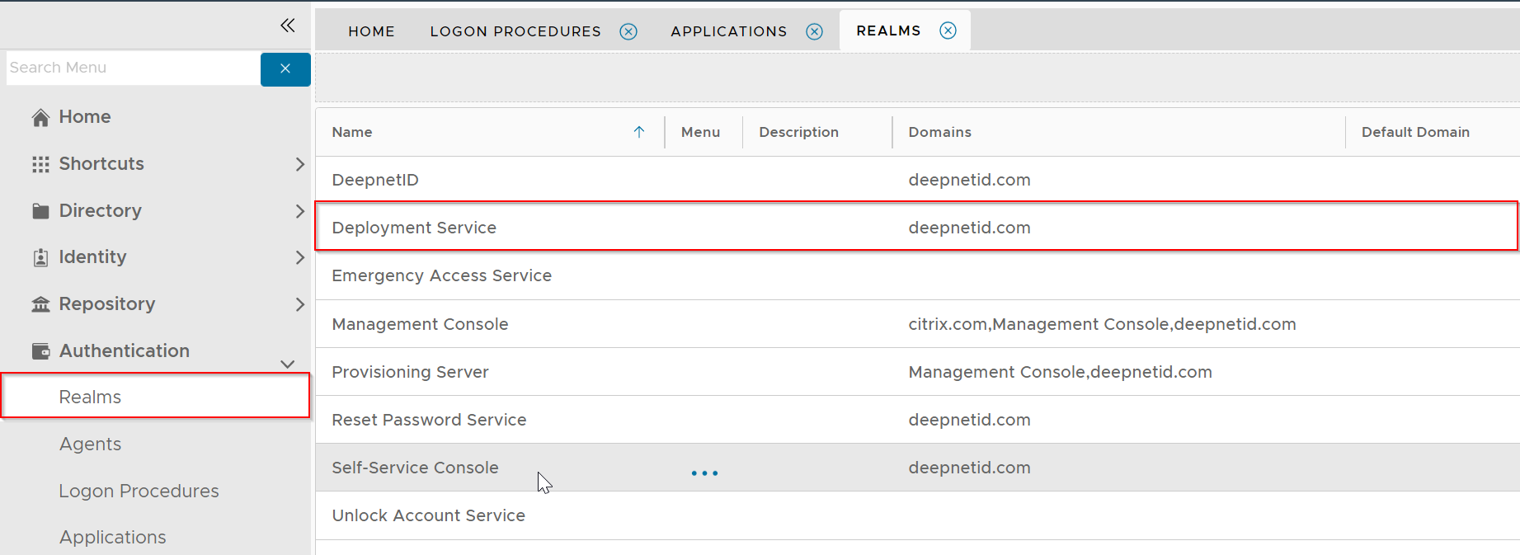This screenshot has width=1520, height=555.
Task: Click the Home house icon in sidebar
Action: 40,118
